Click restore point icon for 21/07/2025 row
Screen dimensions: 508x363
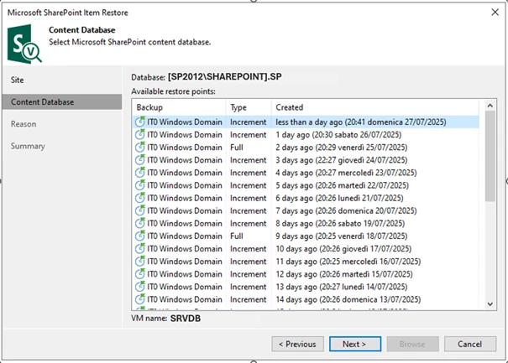pos(140,198)
